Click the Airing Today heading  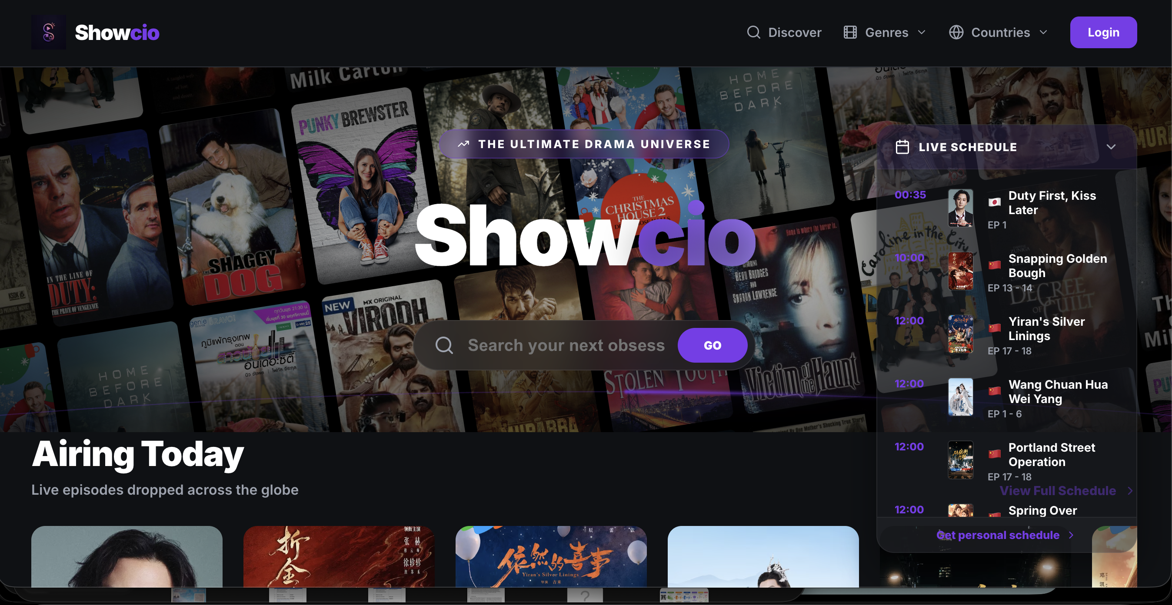coord(138,455)
